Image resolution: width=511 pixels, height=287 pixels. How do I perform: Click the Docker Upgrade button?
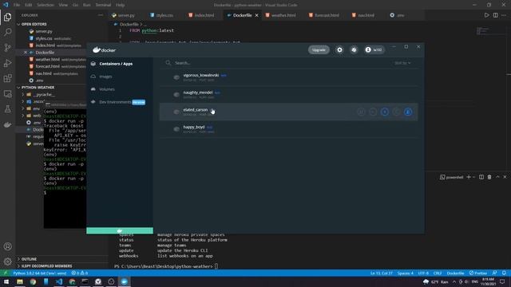[319, 49]
